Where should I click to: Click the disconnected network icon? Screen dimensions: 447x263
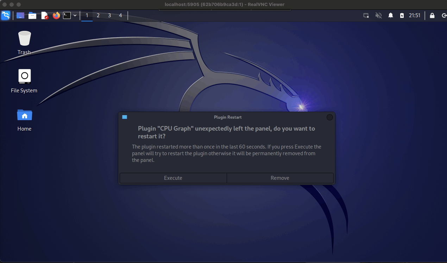point(366,15)
